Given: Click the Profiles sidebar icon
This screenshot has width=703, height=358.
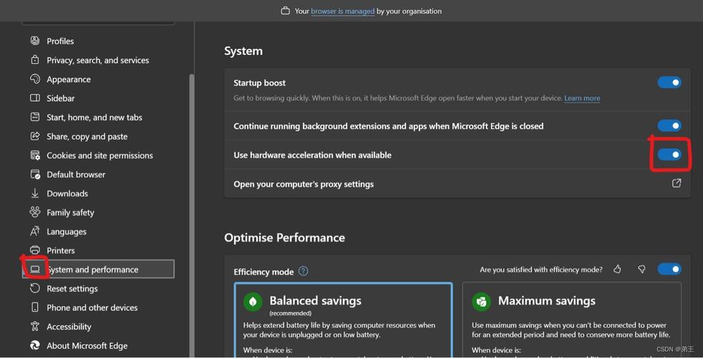Looking at the screenshot, I should pyautogui.click(x=35, y=41).
